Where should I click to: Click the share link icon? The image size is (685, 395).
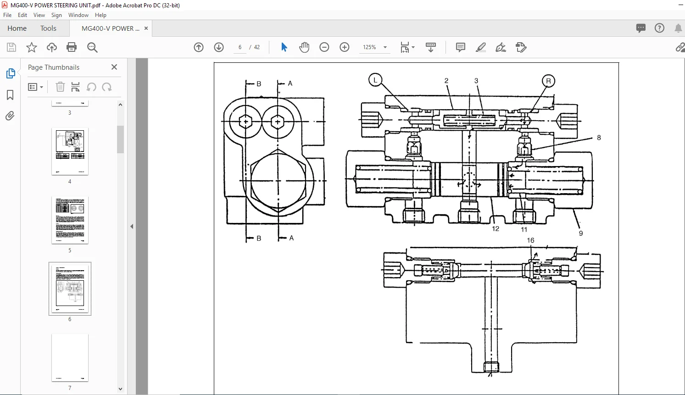click(x=680, y=47)
